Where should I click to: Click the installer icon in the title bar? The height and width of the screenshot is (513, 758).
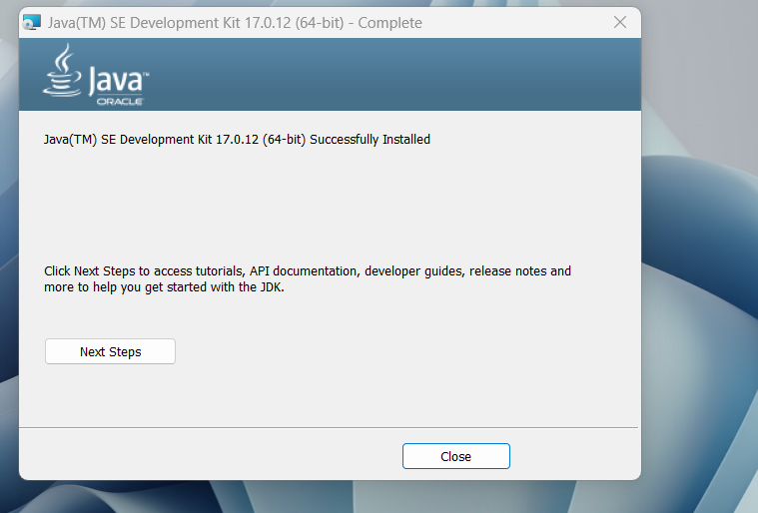(32, 23)
